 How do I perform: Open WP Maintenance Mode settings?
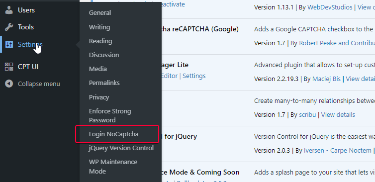113,167
